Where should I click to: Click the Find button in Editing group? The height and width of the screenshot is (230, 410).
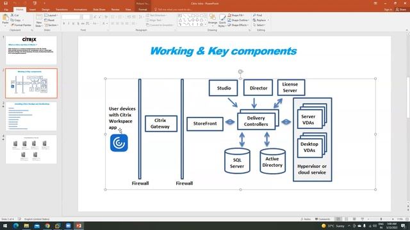[x=258, y=15]
